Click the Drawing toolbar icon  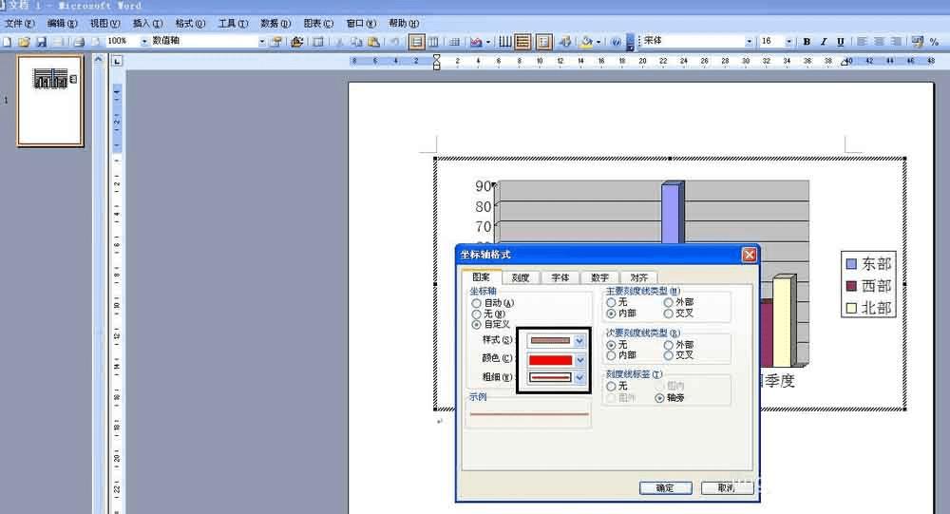(565, 41)
